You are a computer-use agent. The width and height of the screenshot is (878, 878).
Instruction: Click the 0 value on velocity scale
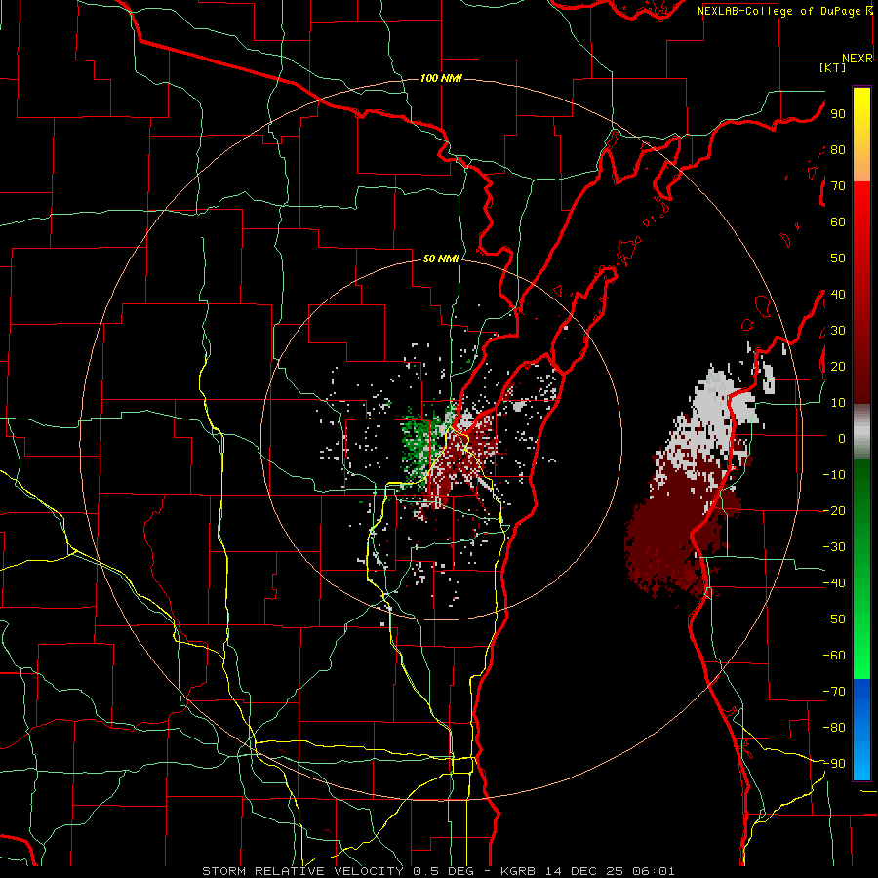(842, 439)
